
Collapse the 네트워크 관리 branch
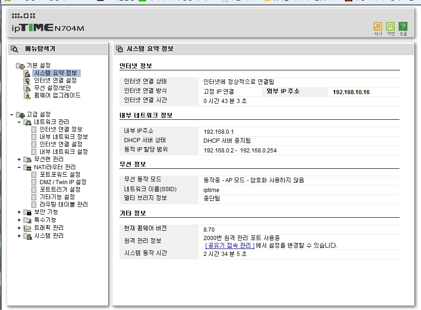pyautogui.click(x=19, y=122)
